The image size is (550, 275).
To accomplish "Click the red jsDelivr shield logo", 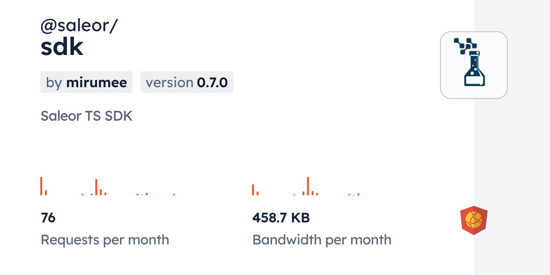I will pyautogui.click(x=474, y=220).
